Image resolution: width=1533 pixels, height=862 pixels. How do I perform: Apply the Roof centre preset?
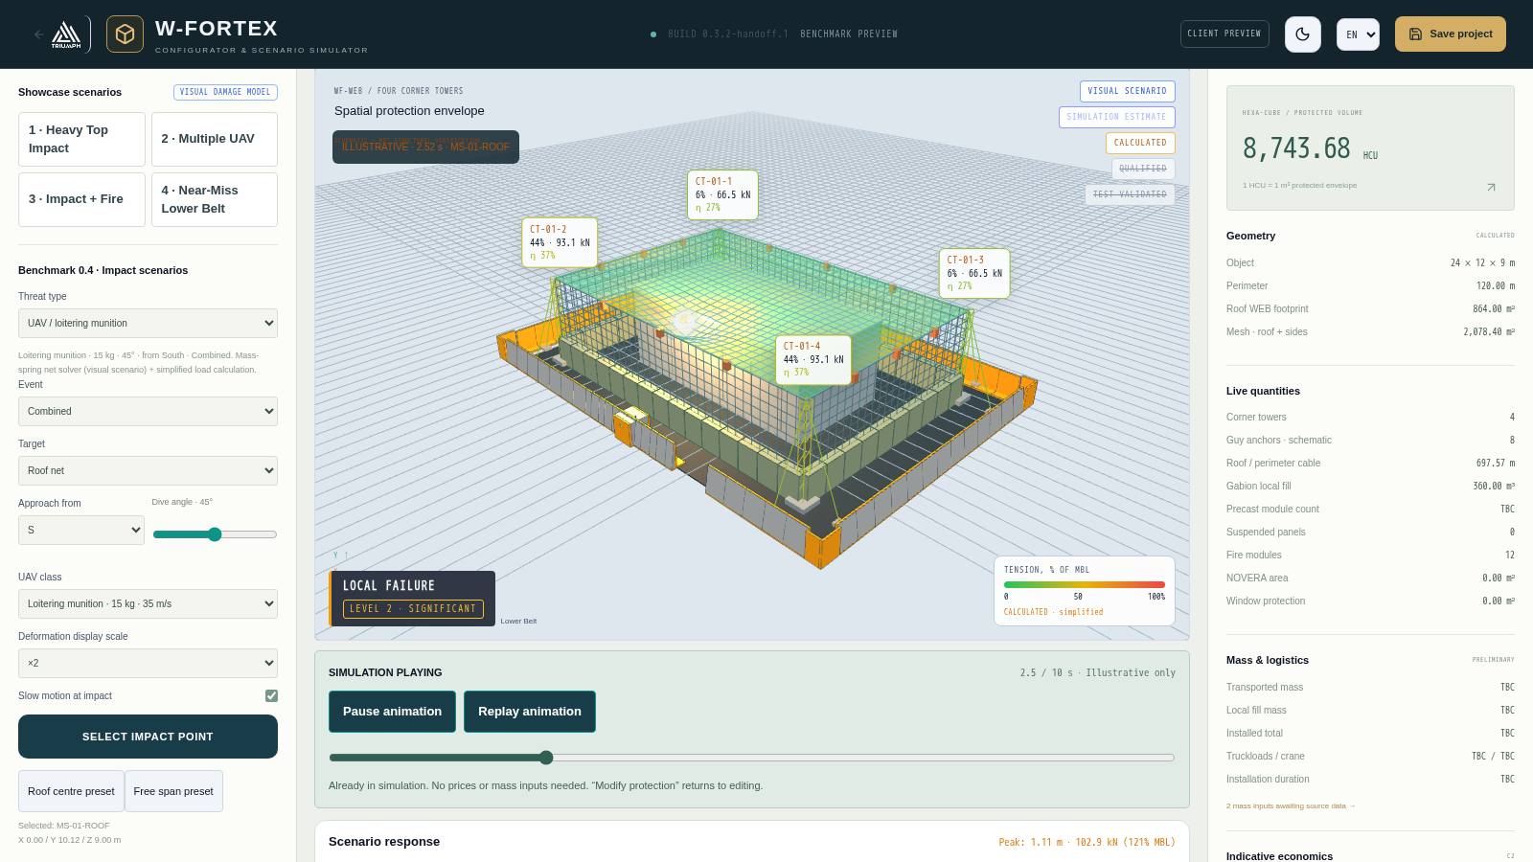pos(71,791)
